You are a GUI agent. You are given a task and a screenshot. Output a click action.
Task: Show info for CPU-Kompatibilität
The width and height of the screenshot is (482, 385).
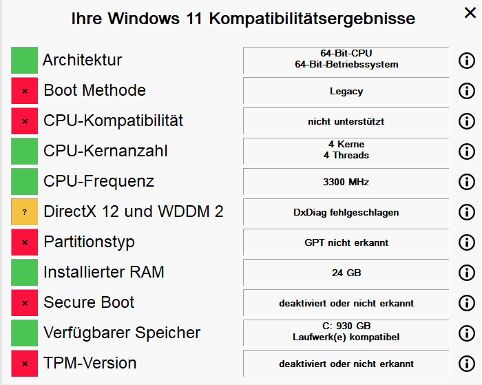[467, 121]
